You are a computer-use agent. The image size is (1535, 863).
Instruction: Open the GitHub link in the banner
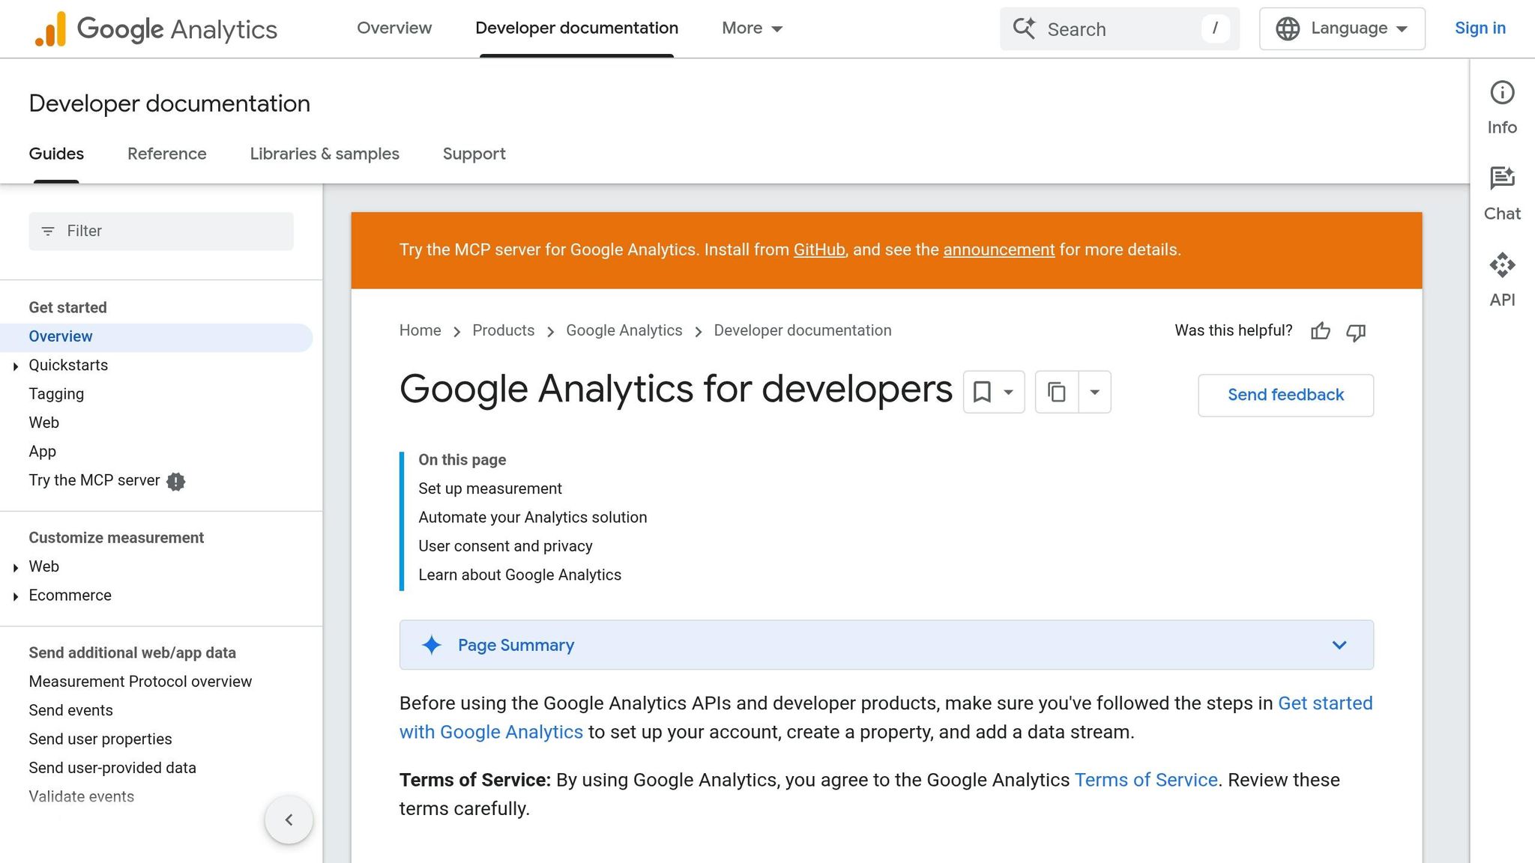[x=818, y=249]
